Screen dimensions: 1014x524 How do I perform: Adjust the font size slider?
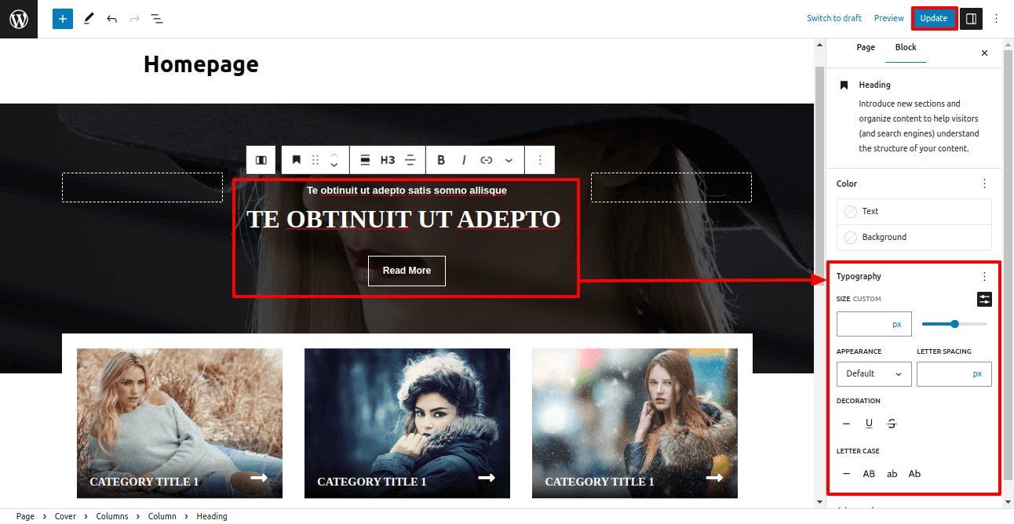coord(954,324)
